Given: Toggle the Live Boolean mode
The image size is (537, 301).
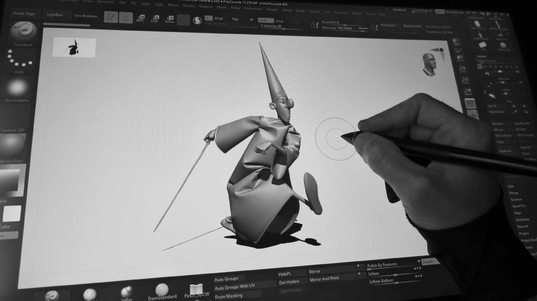Looking at the screenshot, I should coord(86,16).
